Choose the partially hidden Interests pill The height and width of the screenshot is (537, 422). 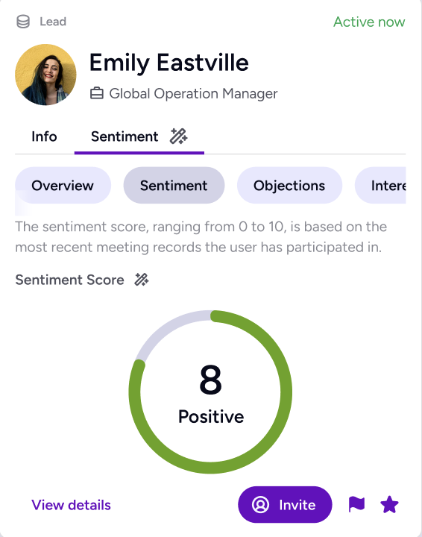click(x=380, y=185)
